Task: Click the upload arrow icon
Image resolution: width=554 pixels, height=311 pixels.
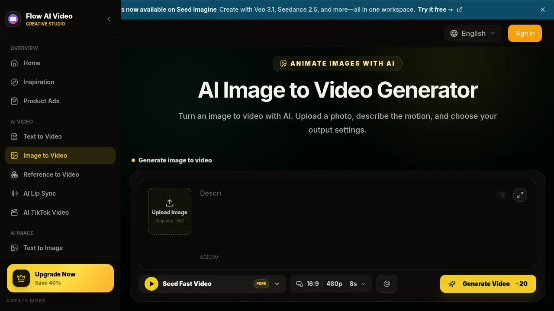Action: [170, 203]
